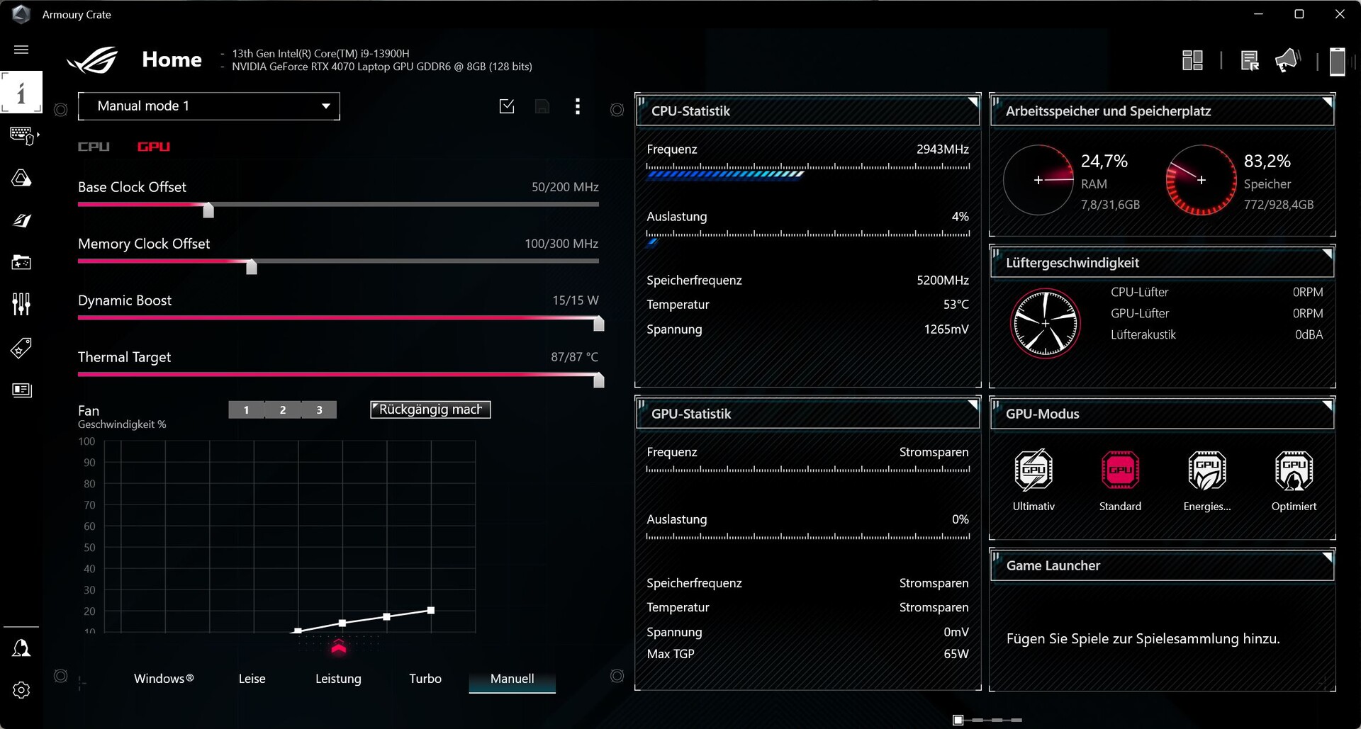Click the apply checkmark icon

[x=507, y=106]
